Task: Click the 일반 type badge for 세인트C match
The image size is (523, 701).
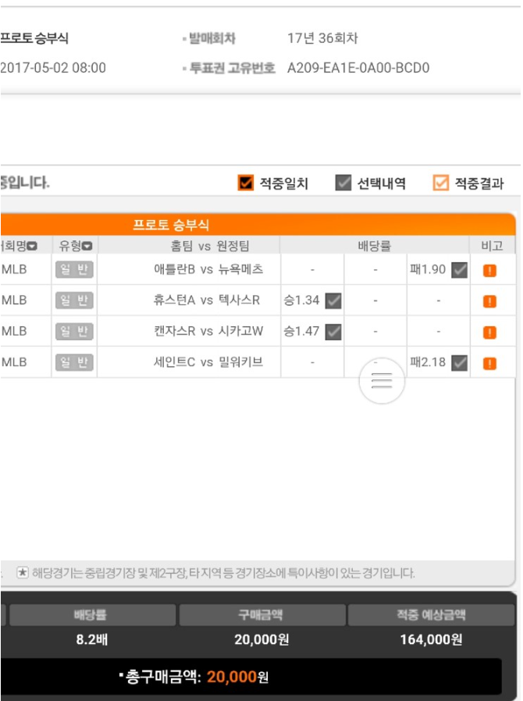Action: 74,362
